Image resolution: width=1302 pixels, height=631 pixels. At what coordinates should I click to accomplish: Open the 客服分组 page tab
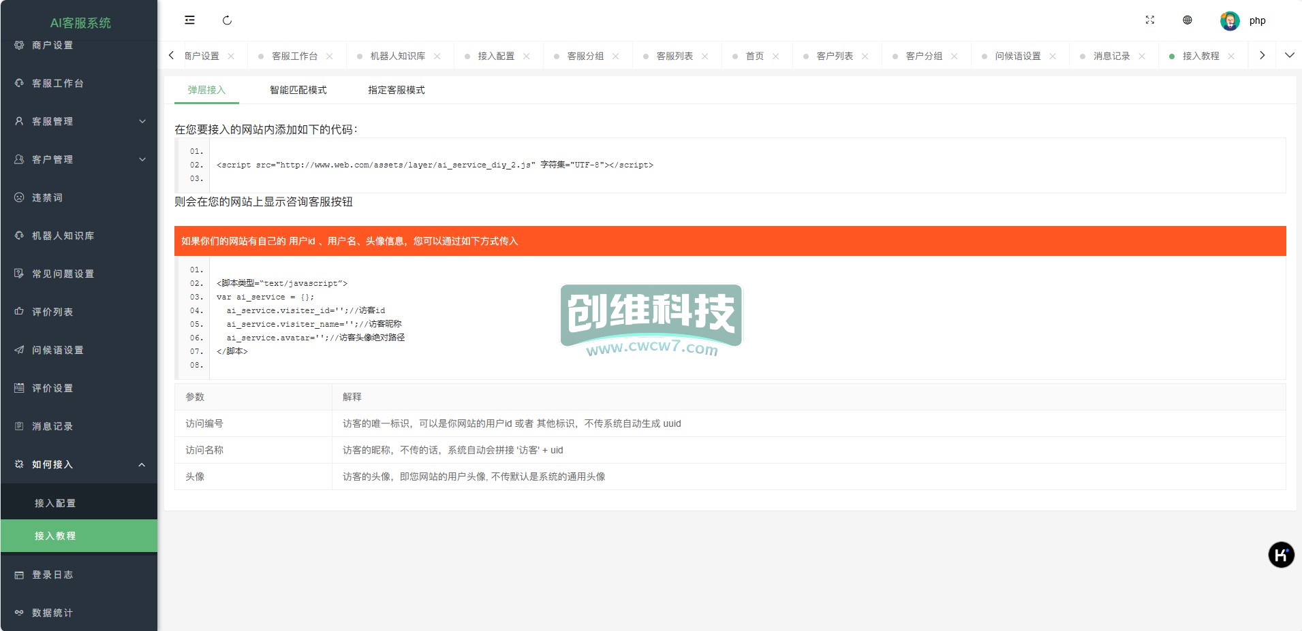(586, 56)
